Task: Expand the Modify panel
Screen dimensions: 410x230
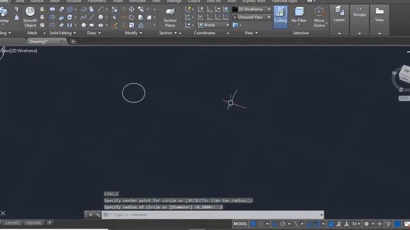Action: click(133, 33)
